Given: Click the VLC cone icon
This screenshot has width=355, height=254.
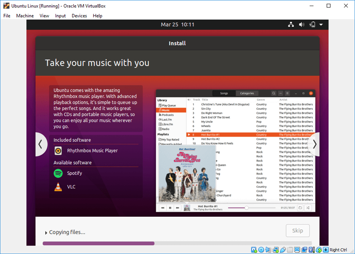Looking at the screenshot, I should tap(58, 187).
